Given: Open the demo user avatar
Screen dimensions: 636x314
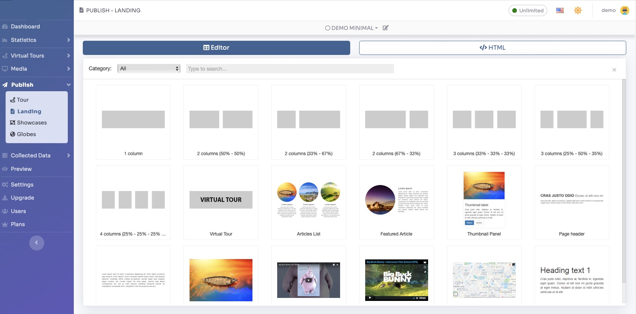Looking at the screenshot, I should (625, 10).
